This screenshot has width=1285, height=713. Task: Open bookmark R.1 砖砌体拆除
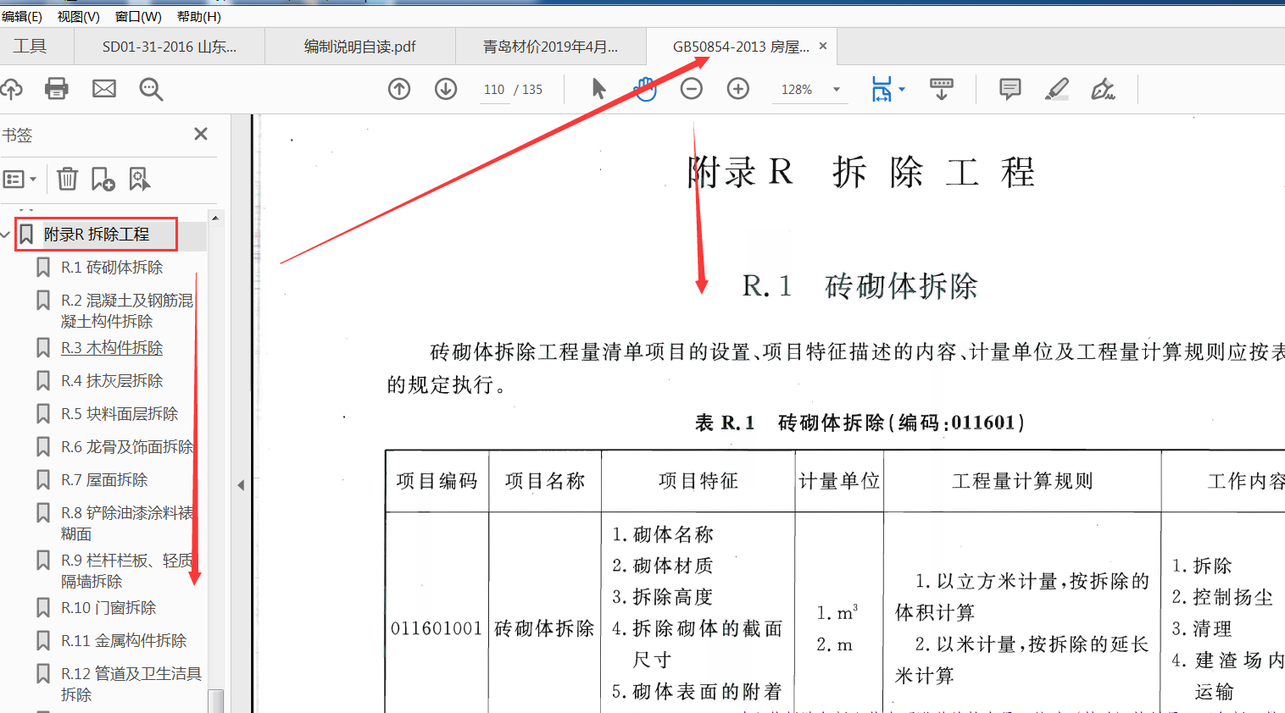[x=112, y=268]
